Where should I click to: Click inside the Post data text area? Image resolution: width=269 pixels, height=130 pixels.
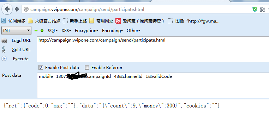point(153,85)
